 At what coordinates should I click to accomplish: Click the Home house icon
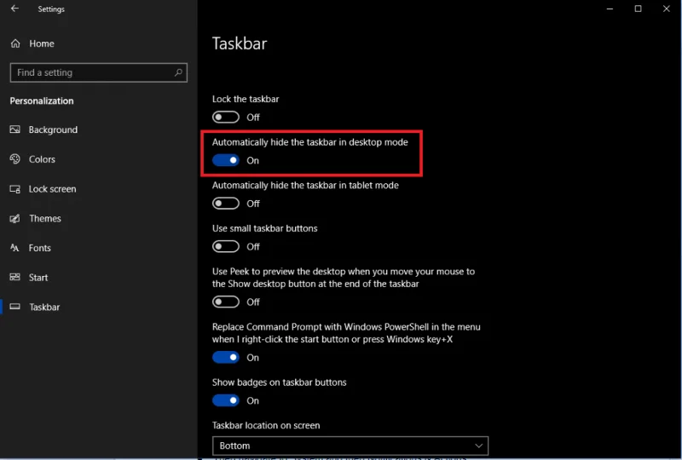15,43
